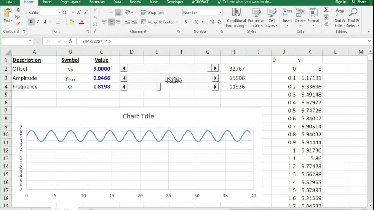Toggle Bottom Align
Image resolution: width=374 pixels, height=210 pixels.
click(x=118, y=12)
